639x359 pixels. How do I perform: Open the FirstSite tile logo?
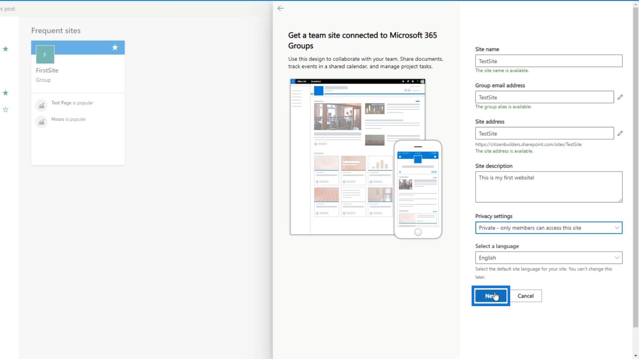tap(45, 55)
